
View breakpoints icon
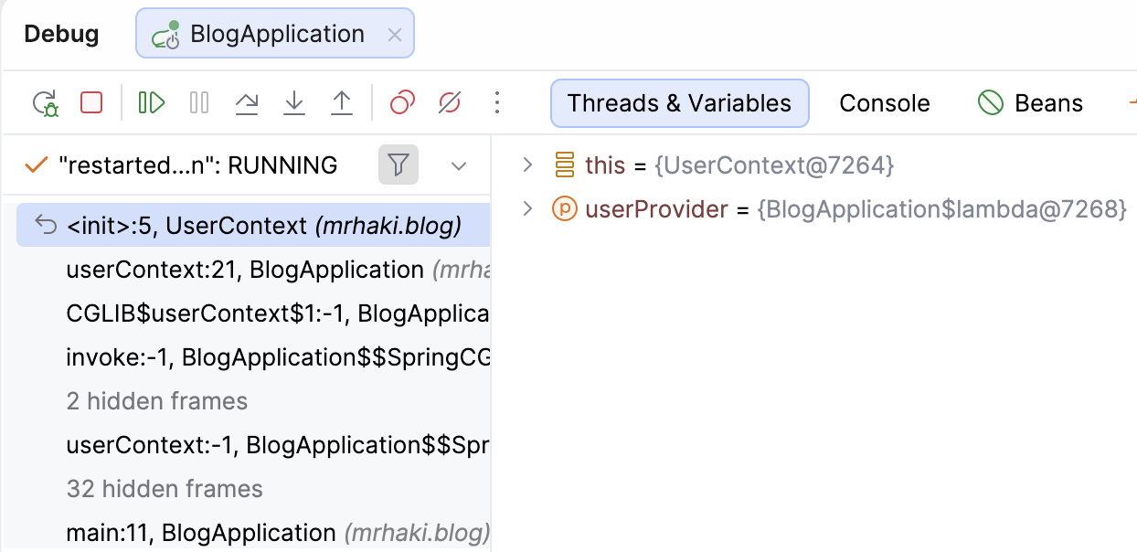click(402, 102)
